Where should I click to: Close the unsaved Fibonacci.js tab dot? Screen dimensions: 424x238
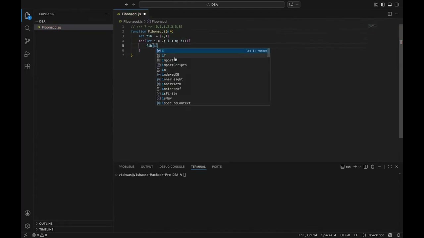tap(144, 14)
